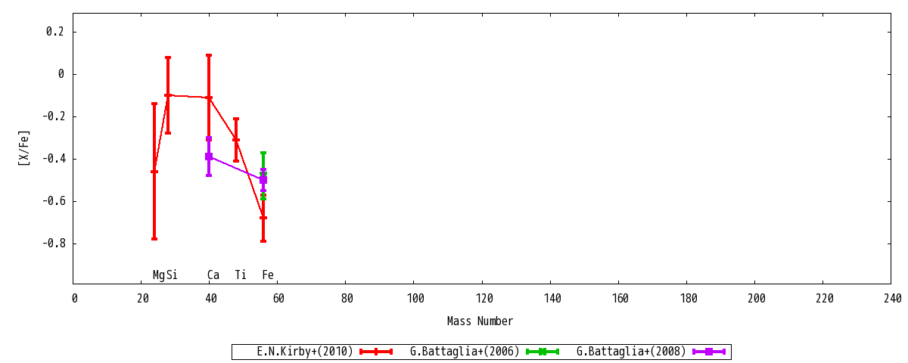Image resolution: width=908 pixels, height=363 pixels.
Task: Click the Mg element label
Action: click(159, 275)
